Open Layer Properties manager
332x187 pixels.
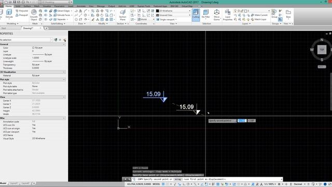click(x=228, y=15)
